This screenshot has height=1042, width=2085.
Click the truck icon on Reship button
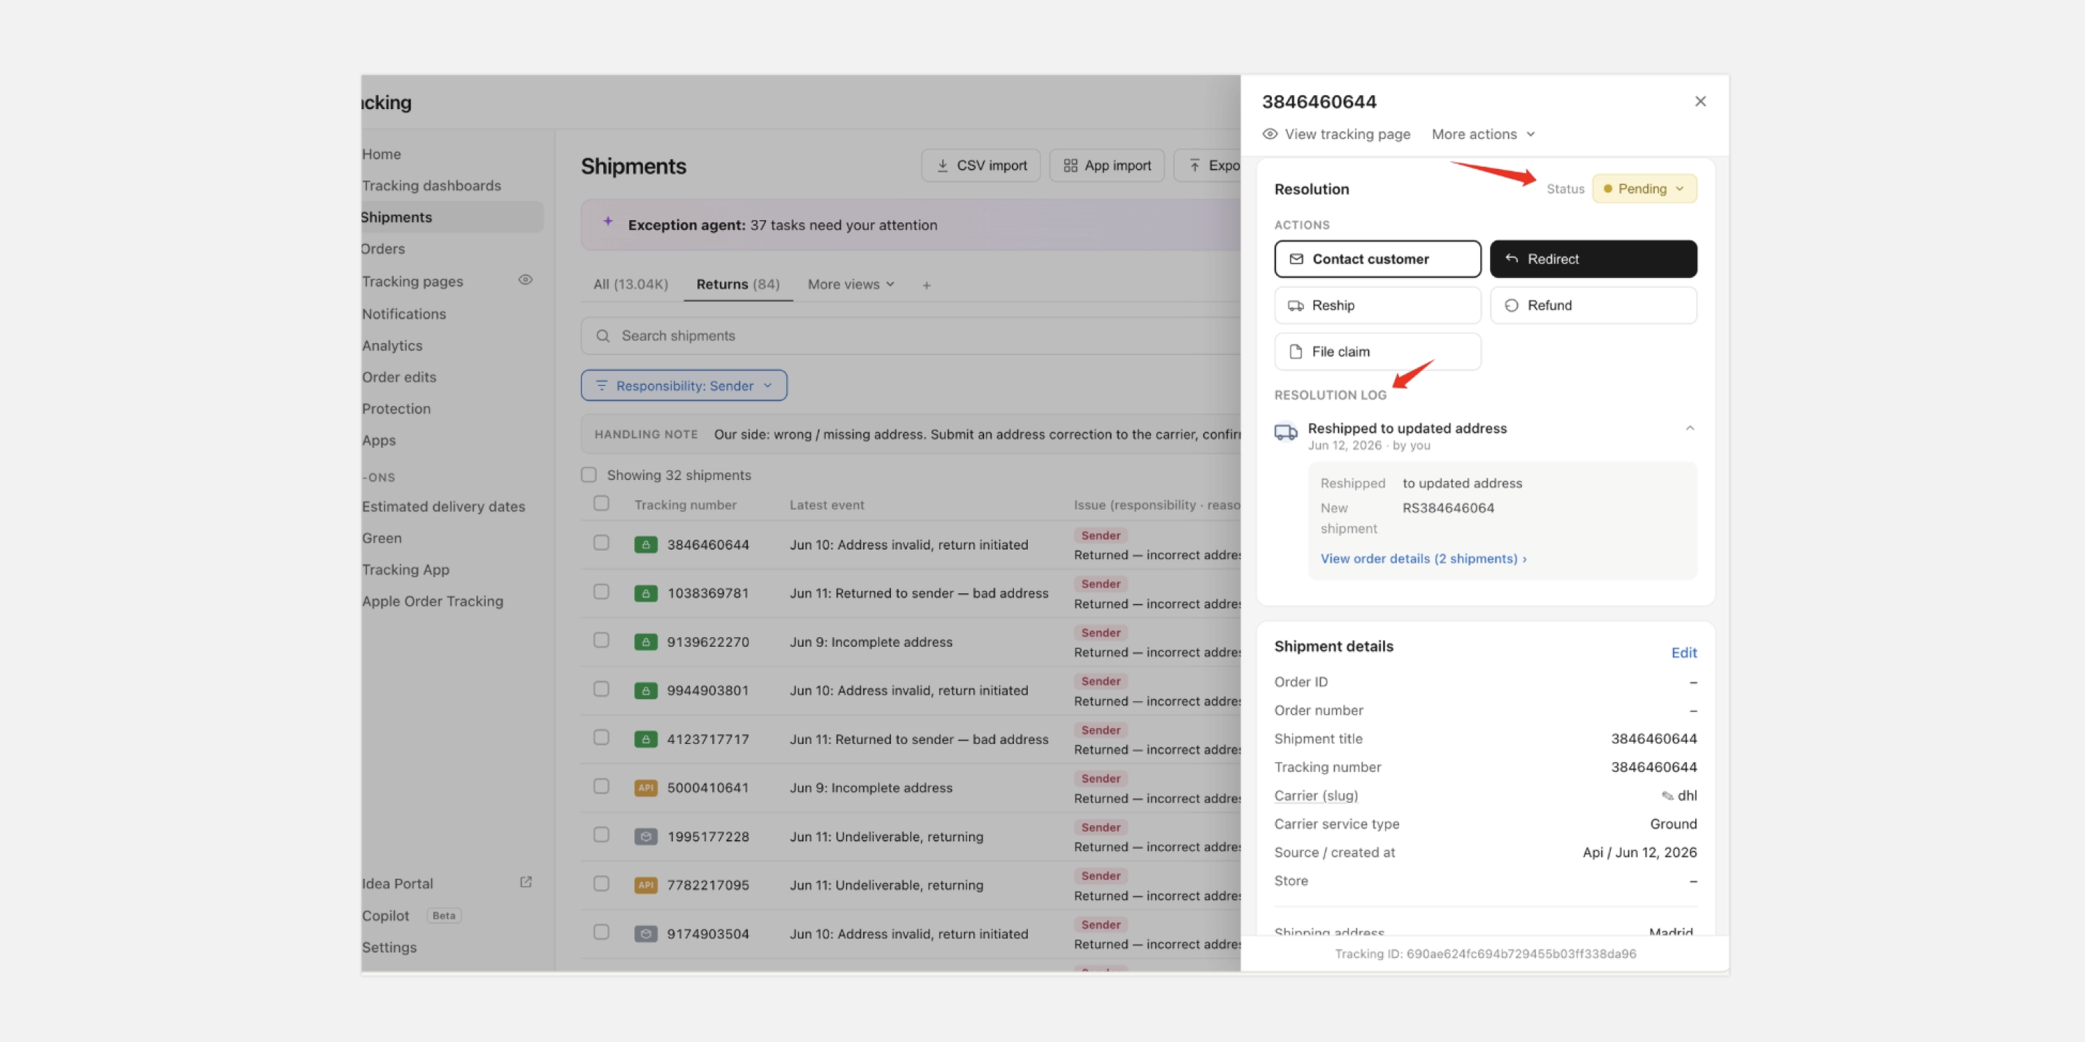click(1296, 305)
